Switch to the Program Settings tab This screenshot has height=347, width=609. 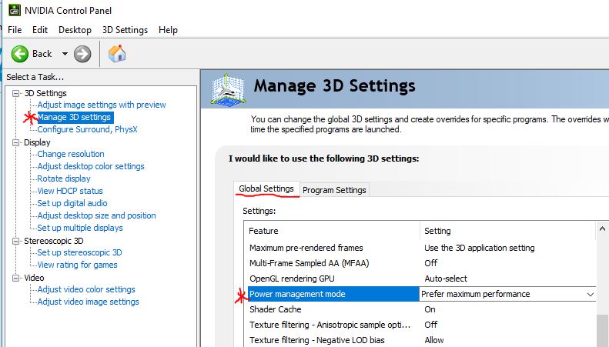(x=334, y=190)
